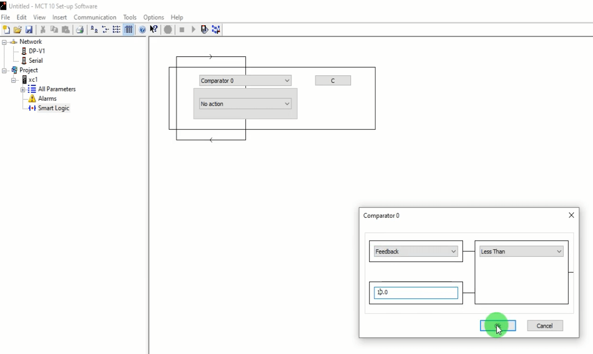The height and width of the screenshot is (354, 593).
Task: Click the New project toolbar icon
Action: point(6,30)
